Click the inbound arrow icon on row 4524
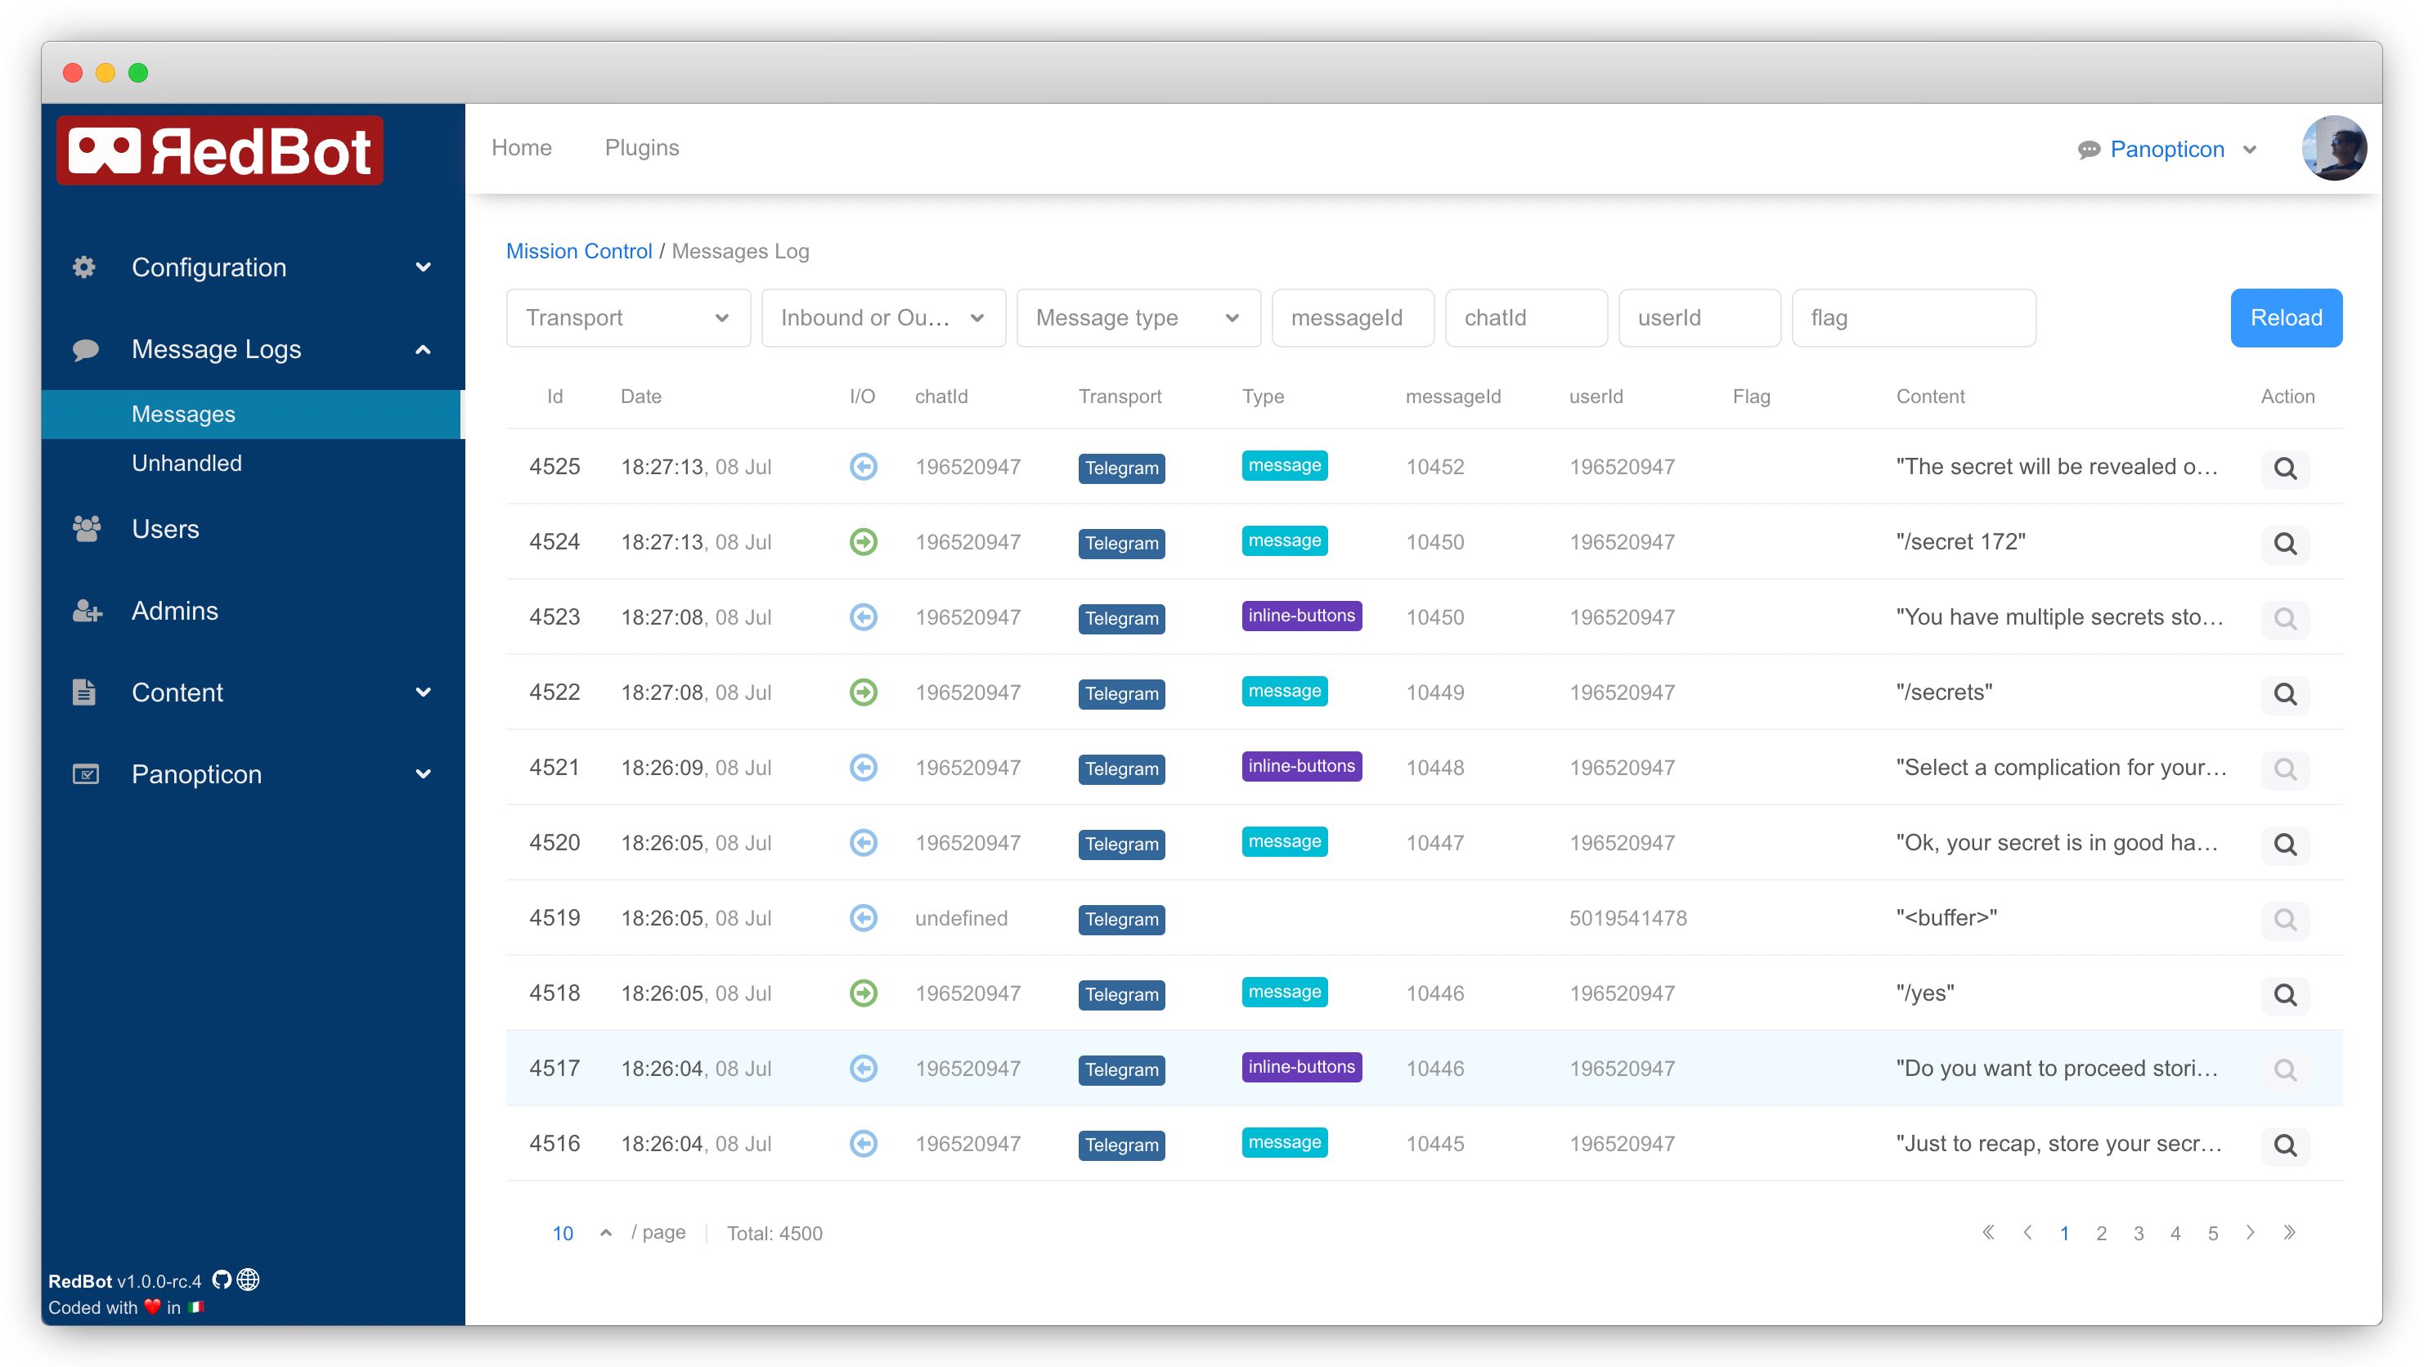This screenshot has width=2424, height=1367. tap(863, 542)
